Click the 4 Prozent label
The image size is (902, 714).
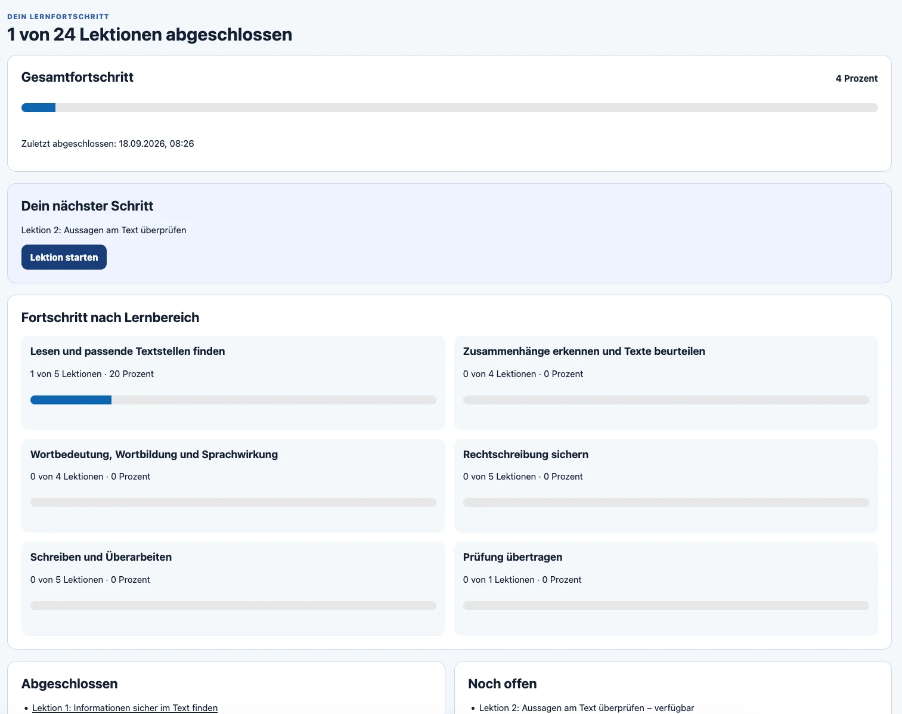857,79
